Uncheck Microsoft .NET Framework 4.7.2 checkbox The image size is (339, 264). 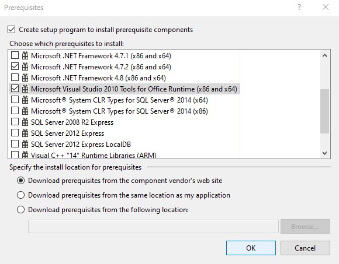[15, 66]
